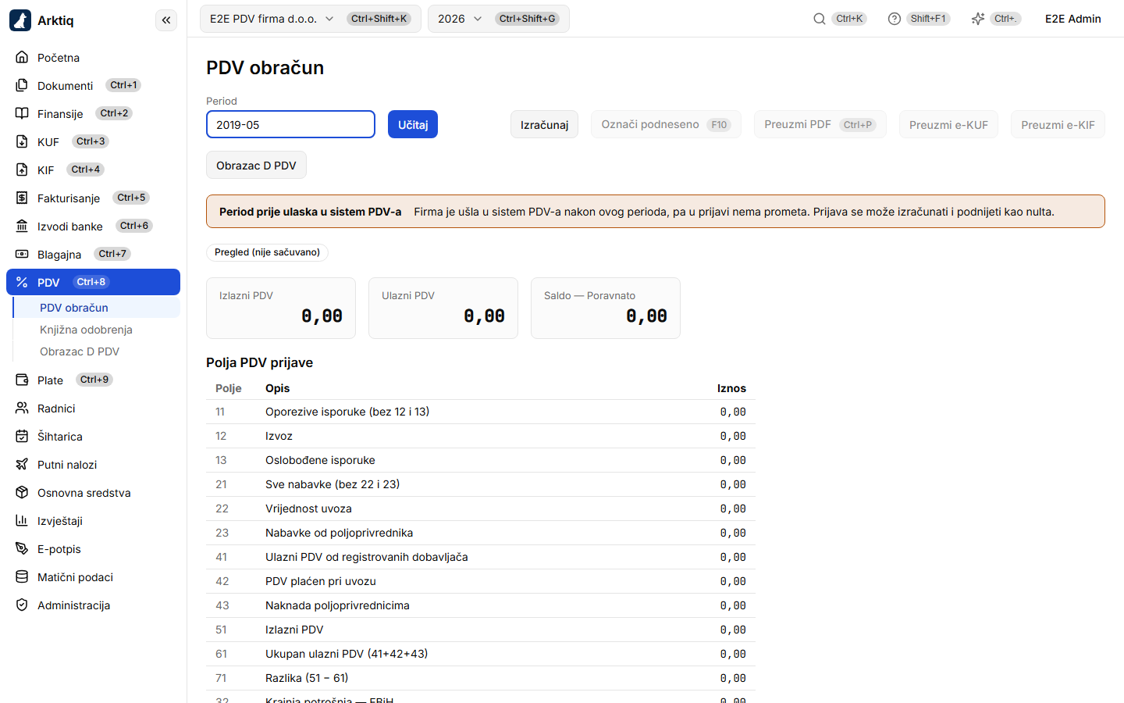Focus the Period input field
1124x703 pixels.
point(290,124)
